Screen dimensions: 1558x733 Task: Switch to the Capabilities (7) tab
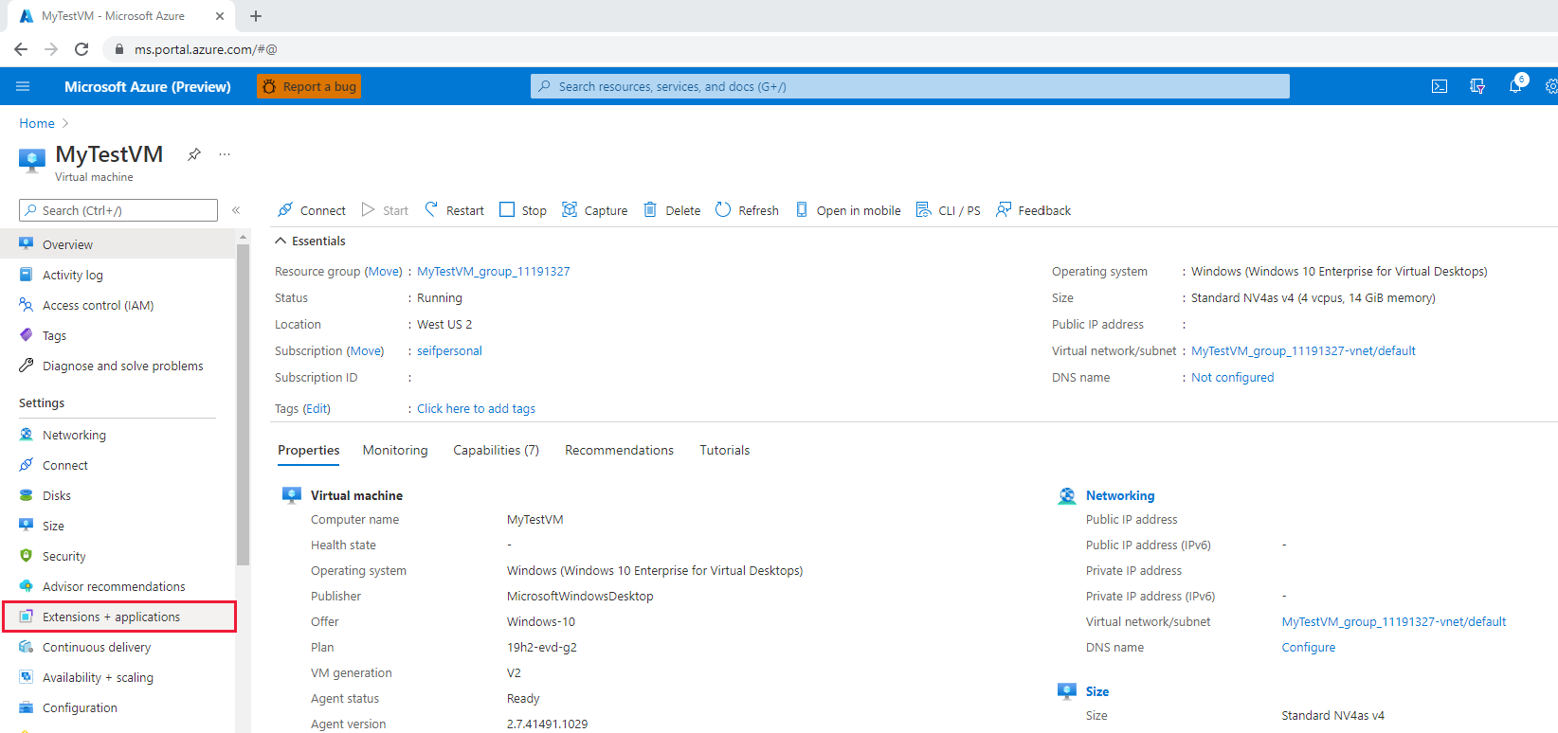tap(496, 450)
